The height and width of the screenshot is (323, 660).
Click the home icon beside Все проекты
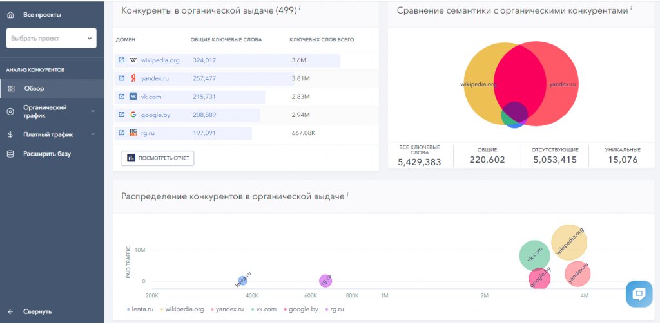tap(10, 15)
